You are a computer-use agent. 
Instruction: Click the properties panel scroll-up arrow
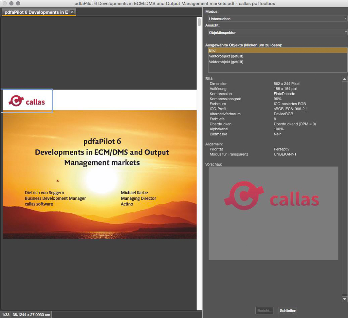(344, 79)
